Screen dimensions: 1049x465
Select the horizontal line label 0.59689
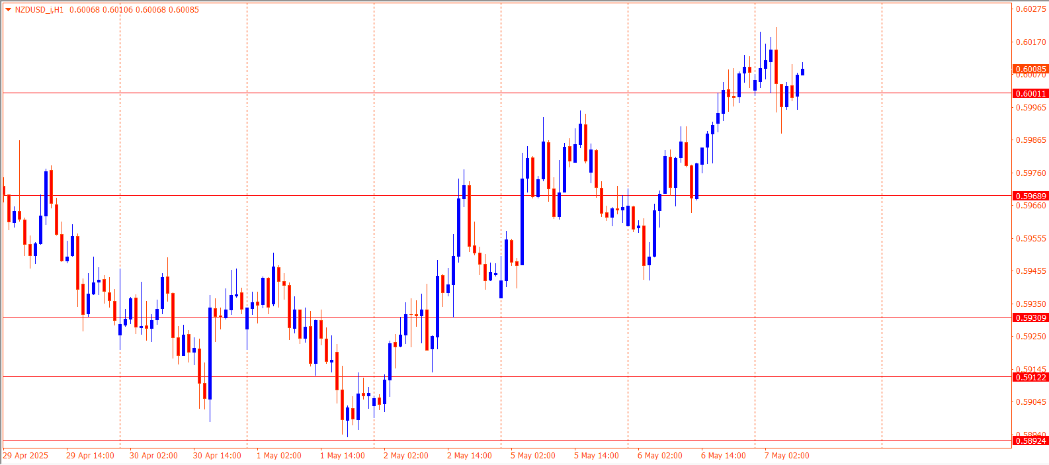pos(1030,196)
